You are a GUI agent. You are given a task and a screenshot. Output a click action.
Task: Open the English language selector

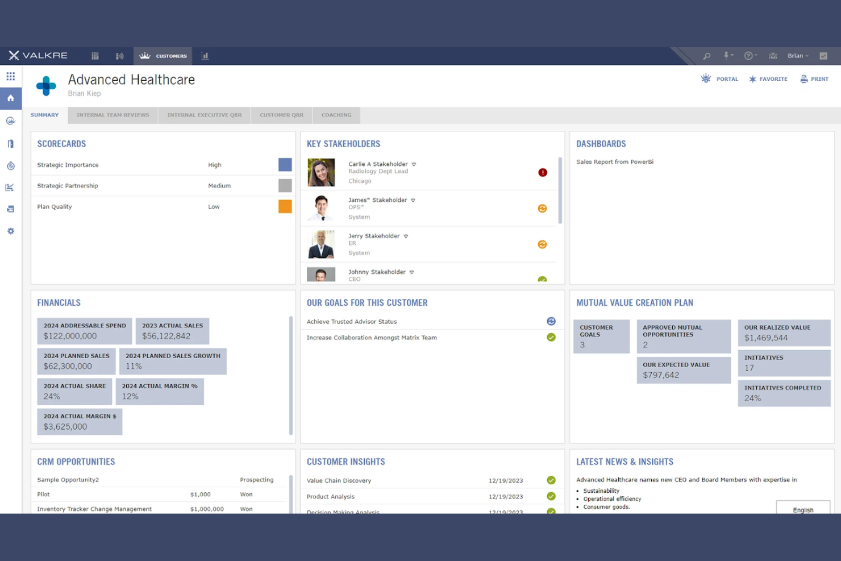coord(803,509)
